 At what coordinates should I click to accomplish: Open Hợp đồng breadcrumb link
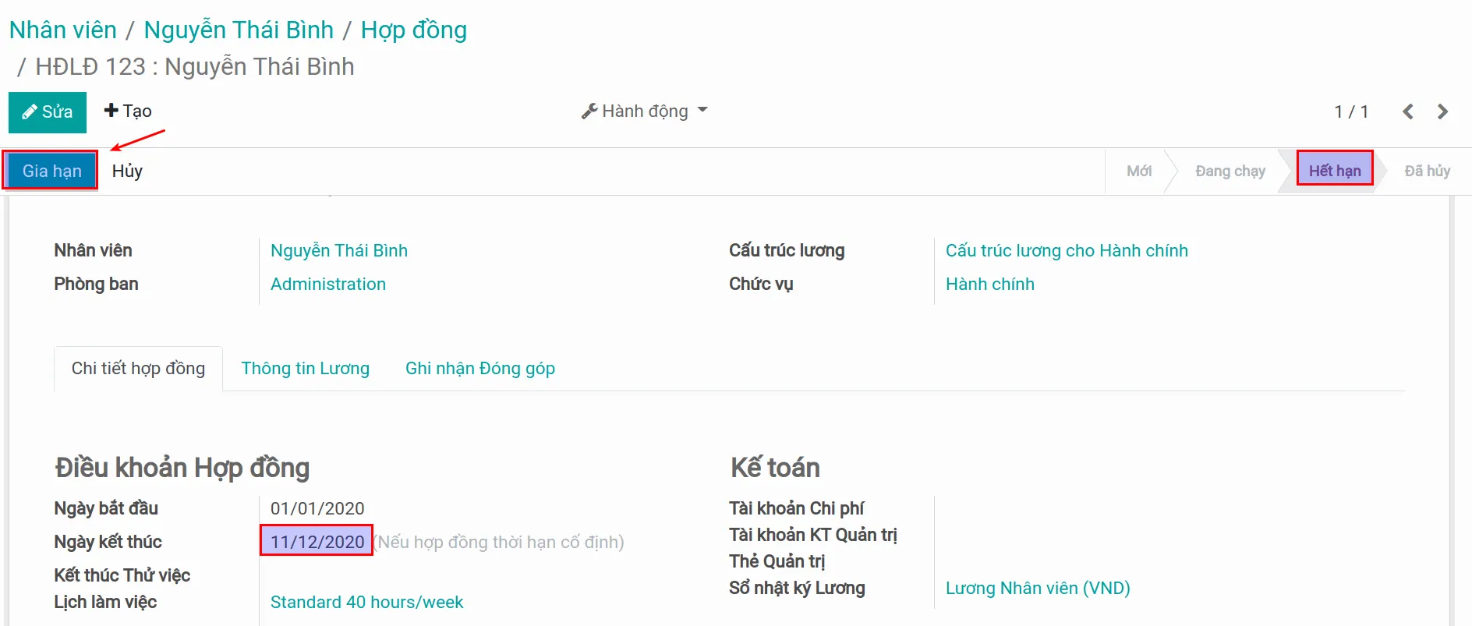pos(413,30)
